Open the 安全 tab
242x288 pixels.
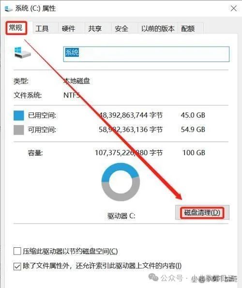121,29
